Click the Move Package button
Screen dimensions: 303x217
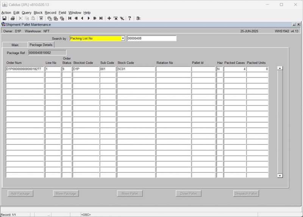pyautogui.click(x=66, y=194)
